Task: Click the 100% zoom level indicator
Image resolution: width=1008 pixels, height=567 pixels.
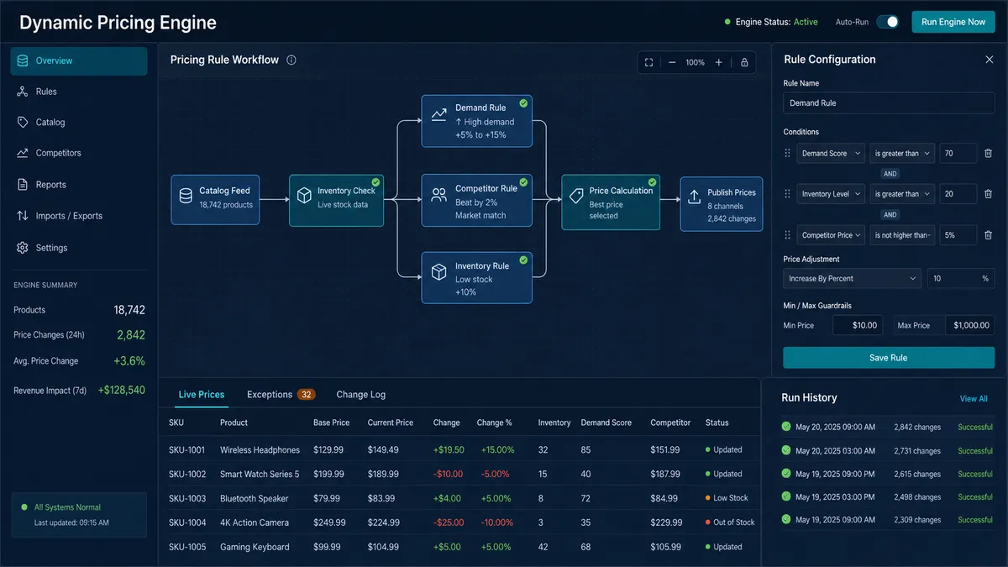Action: [696, 62]
